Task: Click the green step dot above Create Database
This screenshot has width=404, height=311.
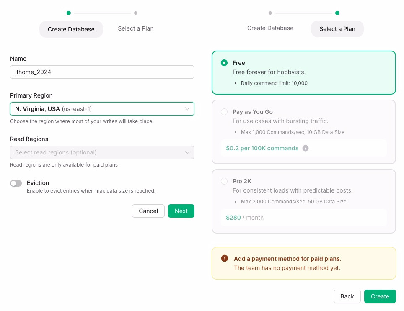Action: pyautogui.click(x=69, y=13)
